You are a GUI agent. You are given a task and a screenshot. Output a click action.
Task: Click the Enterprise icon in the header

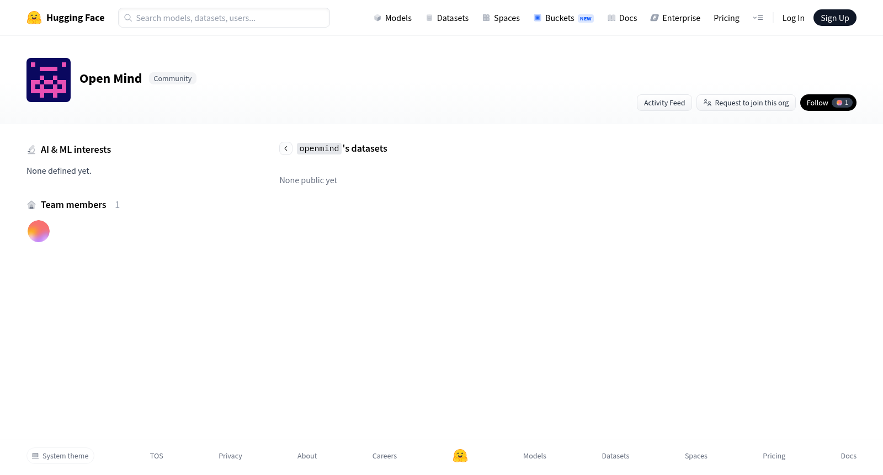pyautogui.click(x=655, y=18)
